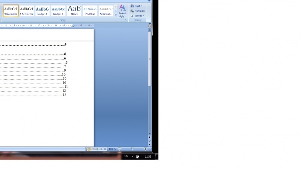Open the Styly pane dialog launcher
The image size is (301, 169).
pos(126,20)
